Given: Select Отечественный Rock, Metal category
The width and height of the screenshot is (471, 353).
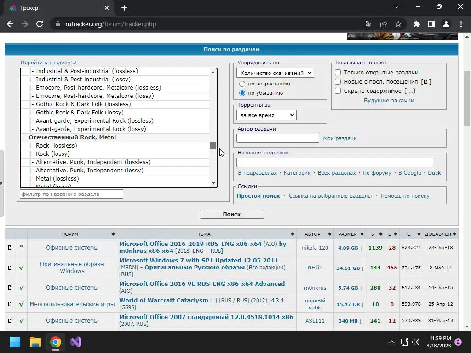Looking at the screenshot, I should pos(115,137).
